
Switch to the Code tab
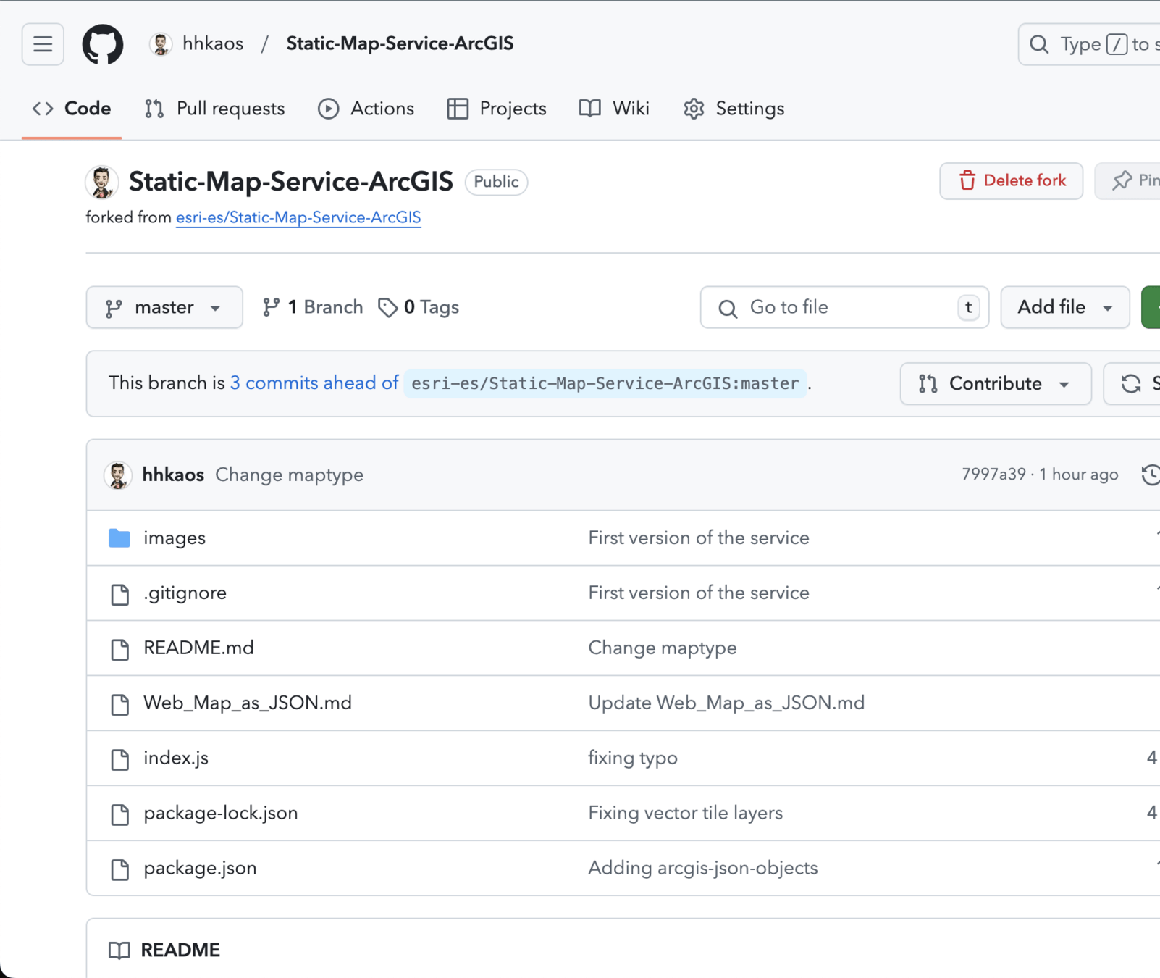pyautogui.click(x=72, y=109)
